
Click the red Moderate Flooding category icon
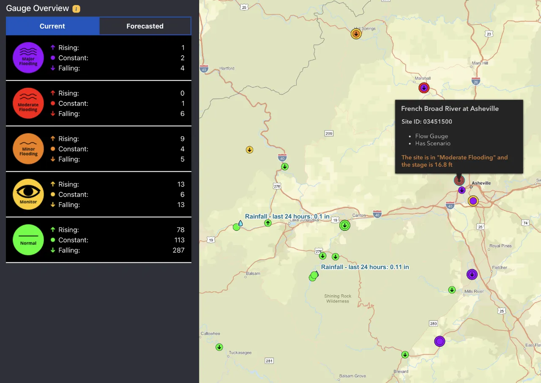28,103
